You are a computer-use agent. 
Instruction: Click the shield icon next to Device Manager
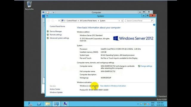(x=48, y=31)
